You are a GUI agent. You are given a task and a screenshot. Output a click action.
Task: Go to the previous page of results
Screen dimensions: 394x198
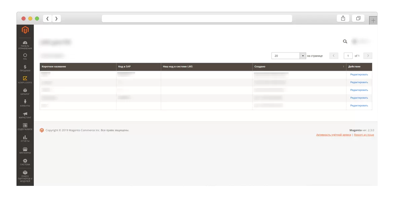pos(334,56)
